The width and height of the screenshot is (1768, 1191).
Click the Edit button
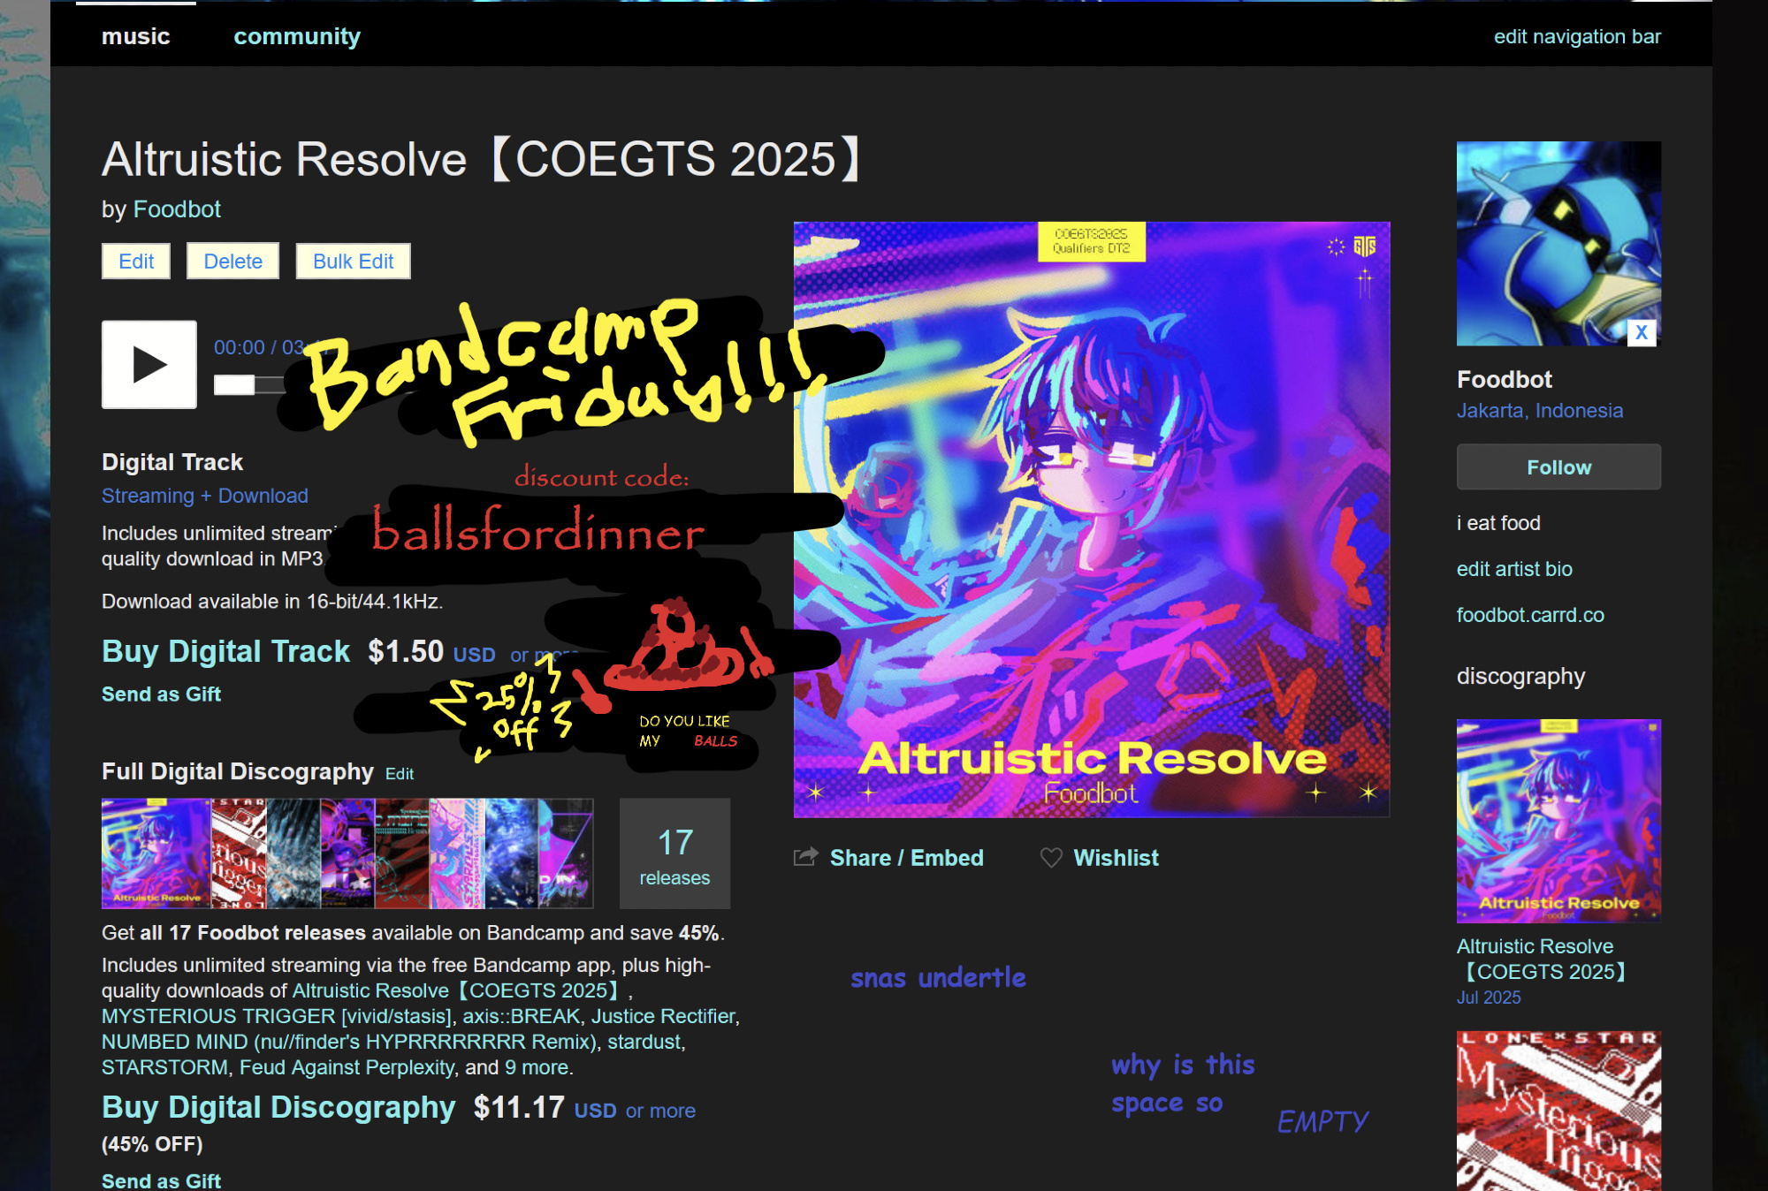tap(136, 262)
